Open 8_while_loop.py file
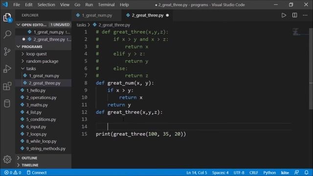Viewport: 313px width, 176px height. (x=44, y=141)
